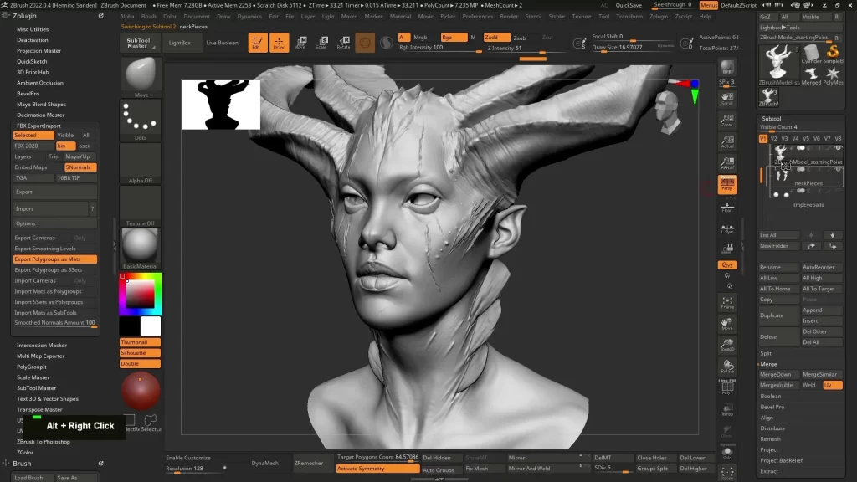This screenshot has width=857, height=482.
Task: Click the silhouette thumbnail preview
Action: pos(221,105)
